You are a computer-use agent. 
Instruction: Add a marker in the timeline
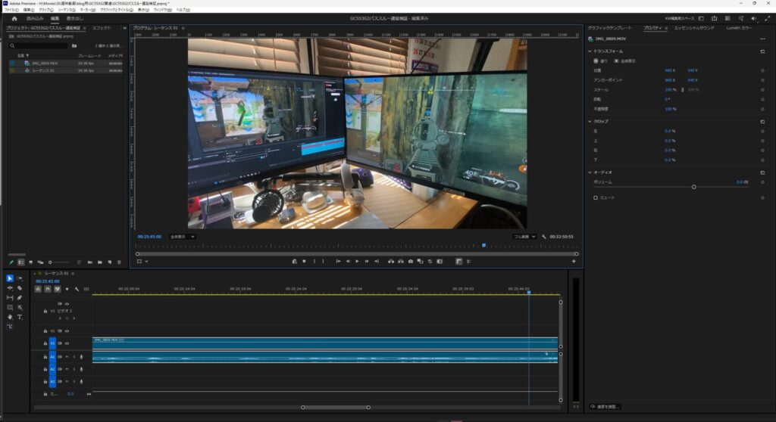(x=67, y=289)
